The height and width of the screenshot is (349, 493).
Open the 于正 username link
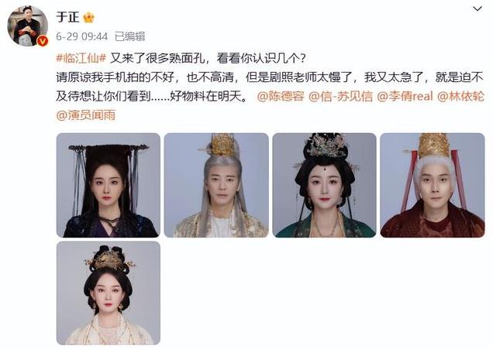[67, 17]
